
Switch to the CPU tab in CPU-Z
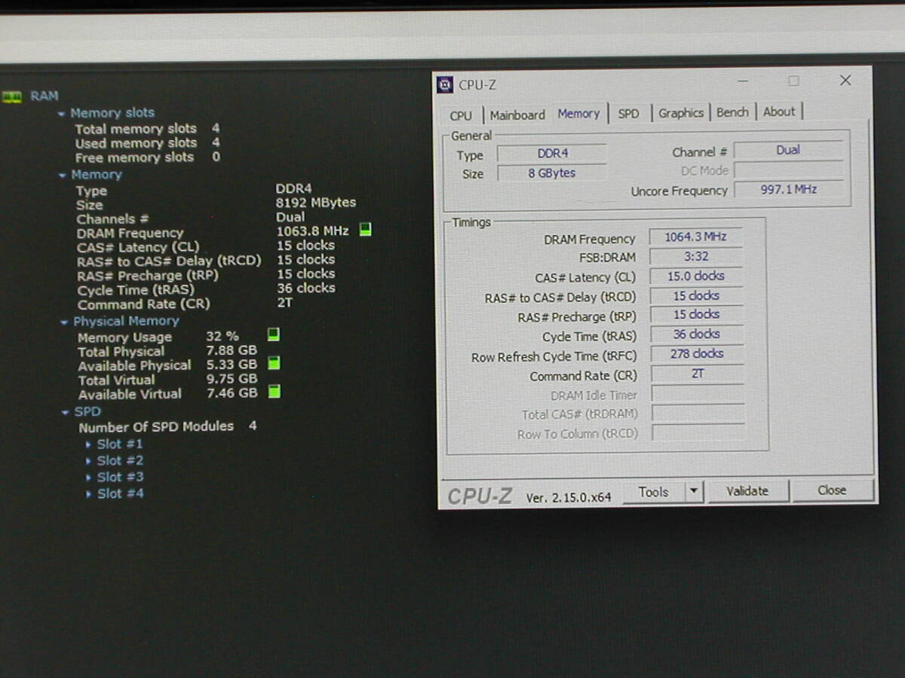[461, 115]
